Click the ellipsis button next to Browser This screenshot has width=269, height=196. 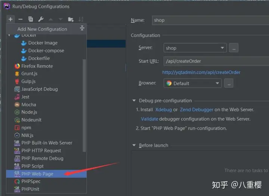click(229, 83)
